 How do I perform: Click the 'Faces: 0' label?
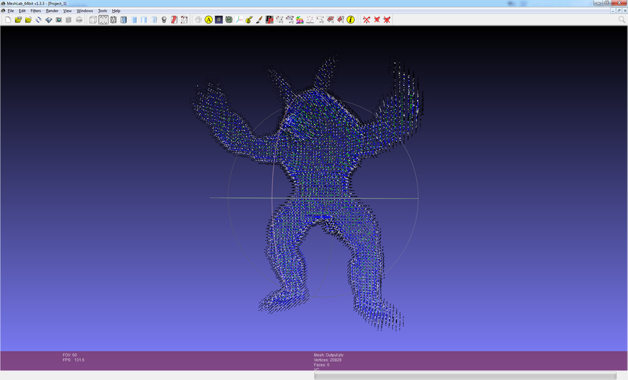tap(321, 365)
